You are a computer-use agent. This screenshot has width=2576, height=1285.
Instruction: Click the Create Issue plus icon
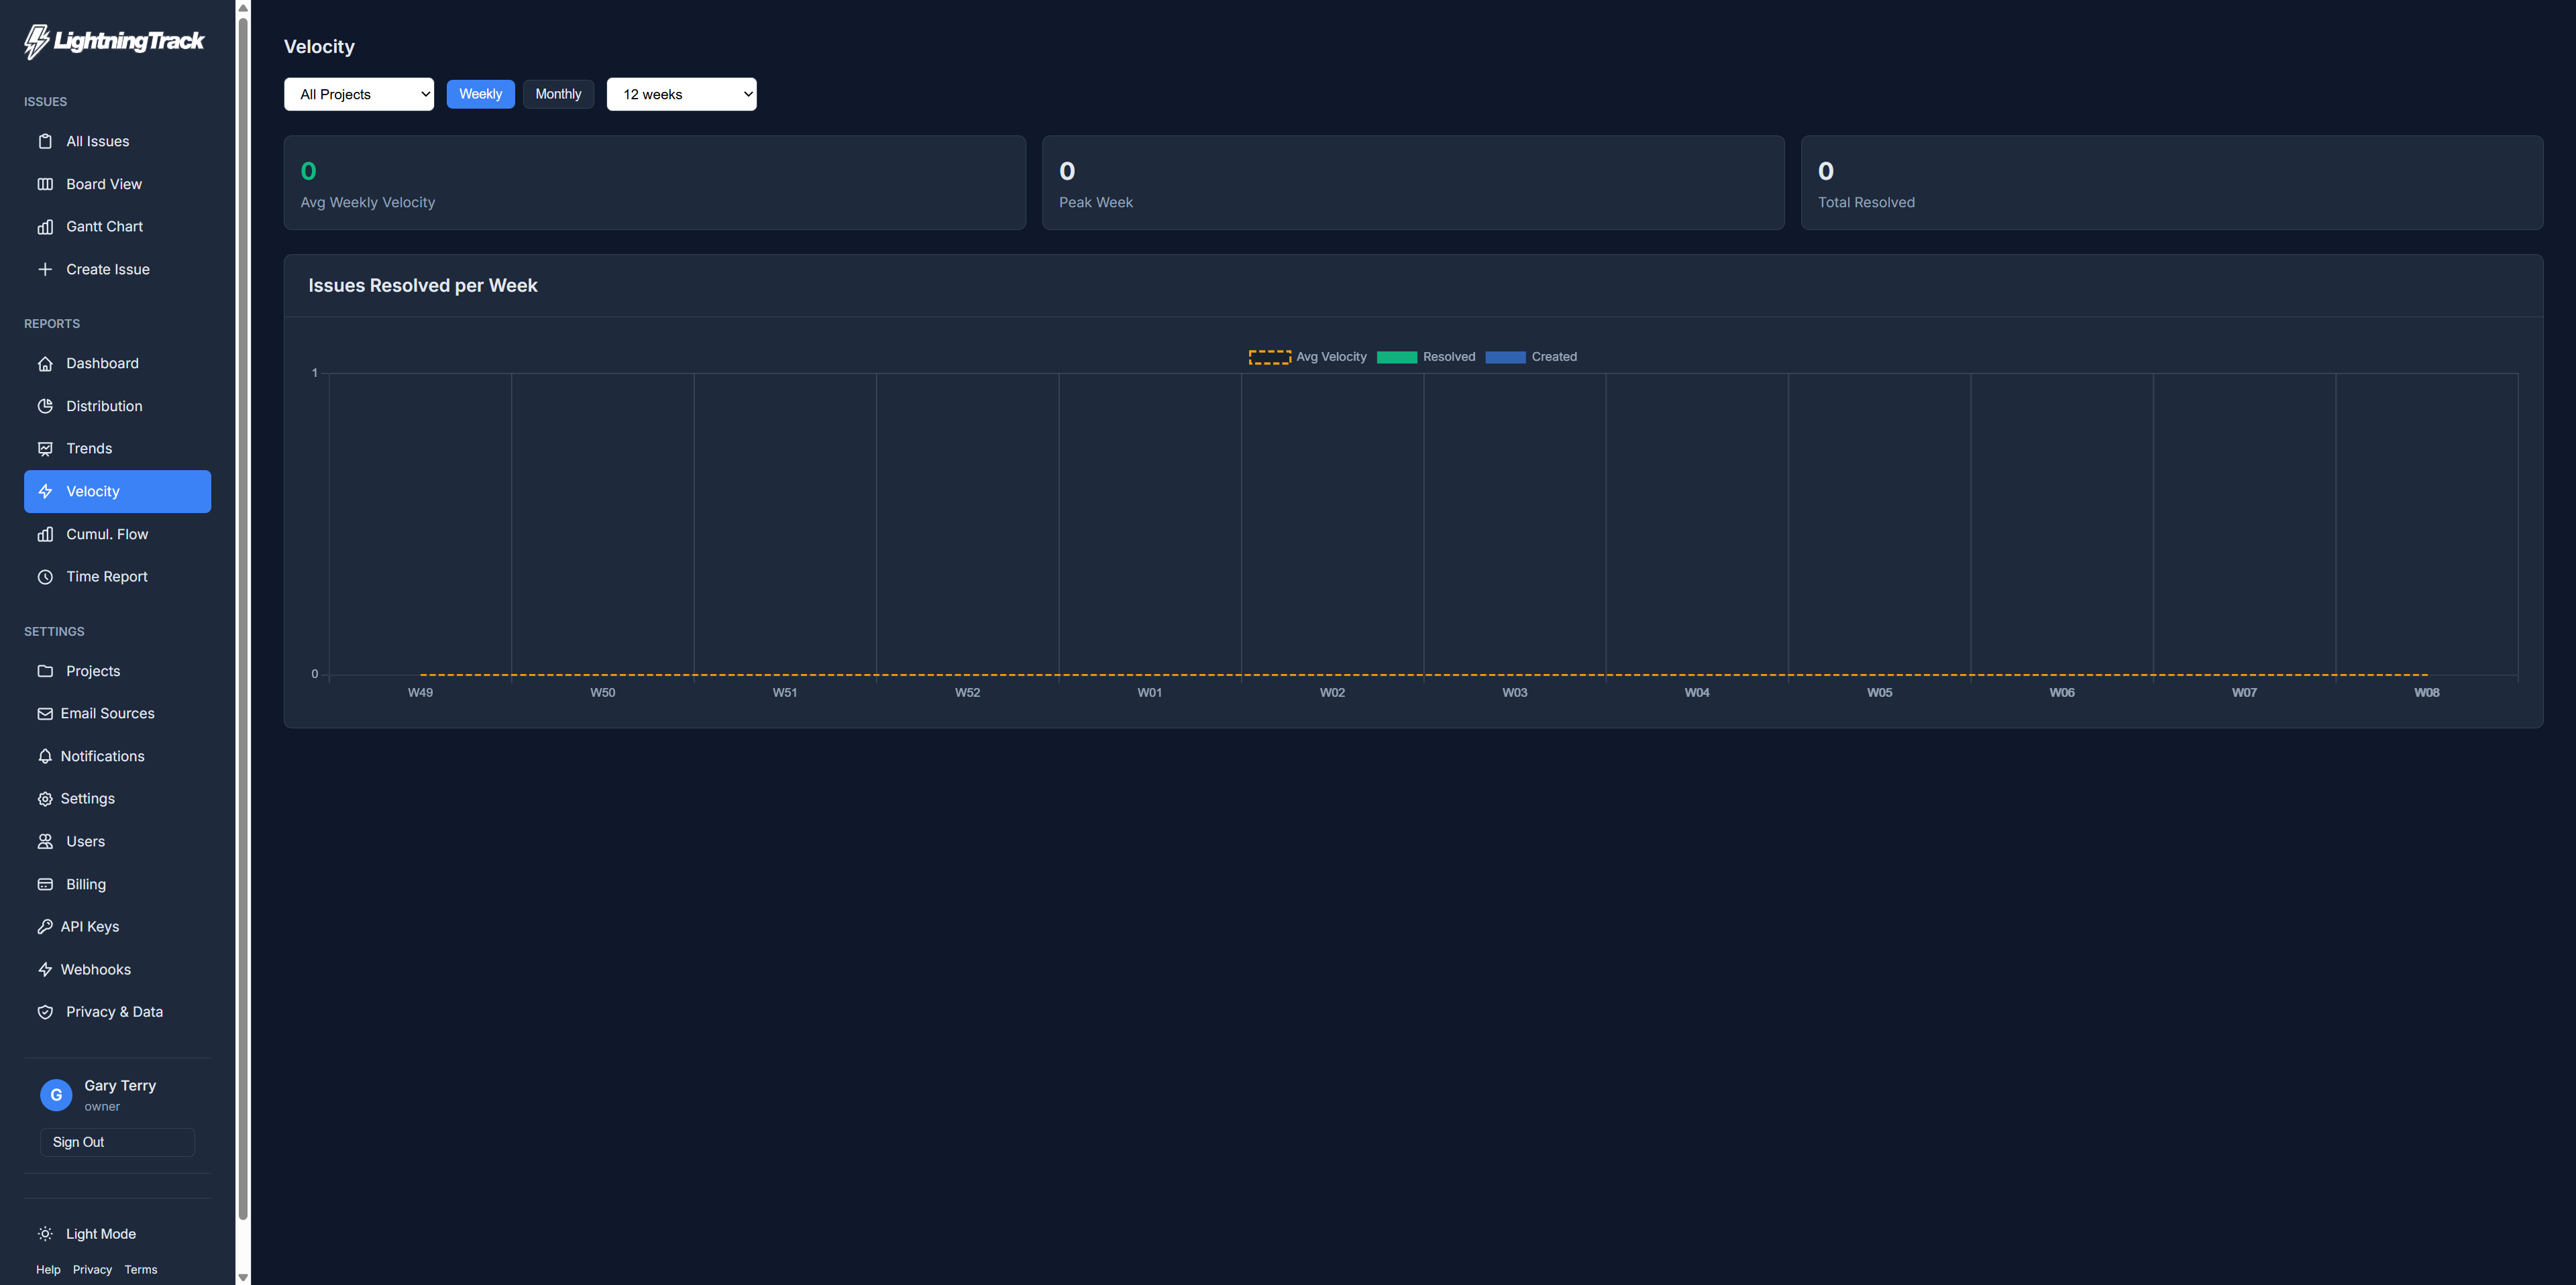45,269
